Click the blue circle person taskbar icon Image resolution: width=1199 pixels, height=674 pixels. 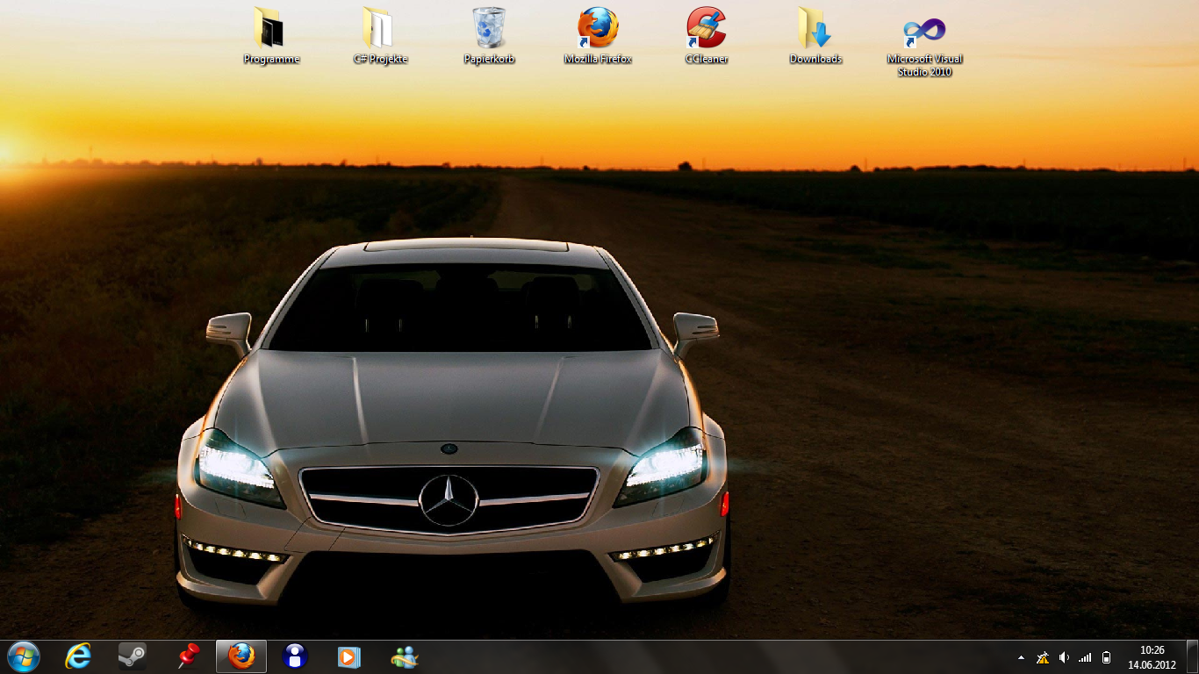[296, 656]
